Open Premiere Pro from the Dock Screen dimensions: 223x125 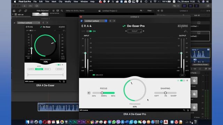tap(79, 122)
